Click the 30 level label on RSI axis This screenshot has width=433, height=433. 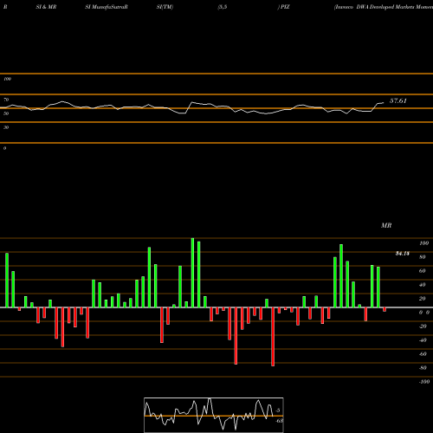[x=6, y=127]
